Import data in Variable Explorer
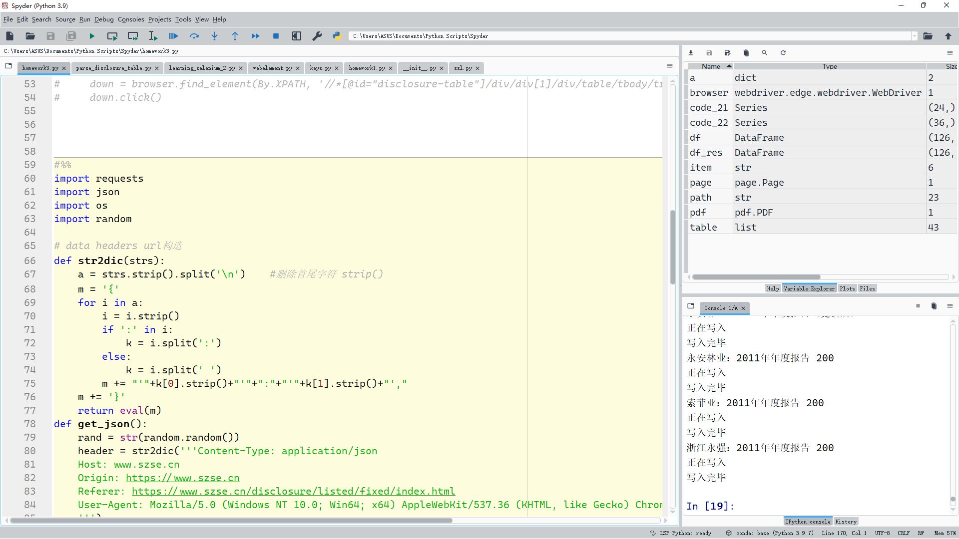This screenshot has width=959, height=539. tap(691, 53)
